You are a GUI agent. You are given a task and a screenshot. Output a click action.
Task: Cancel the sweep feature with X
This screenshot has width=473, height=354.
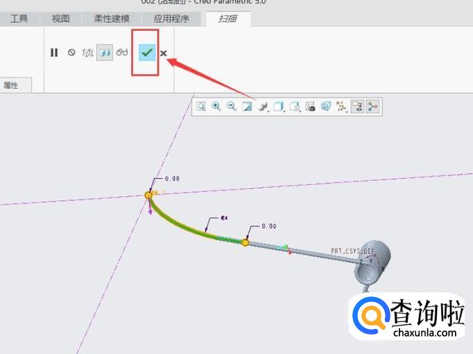click(x=164, y=53)
